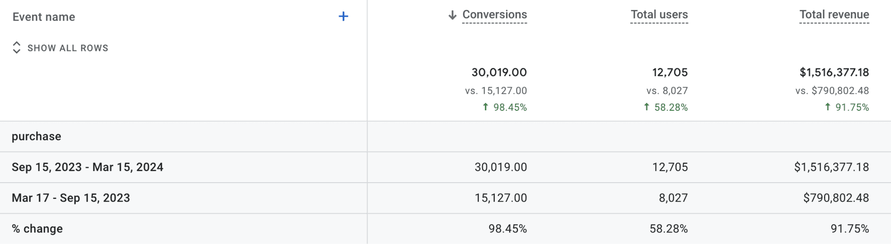Sort by the Conversions column header

495,15
